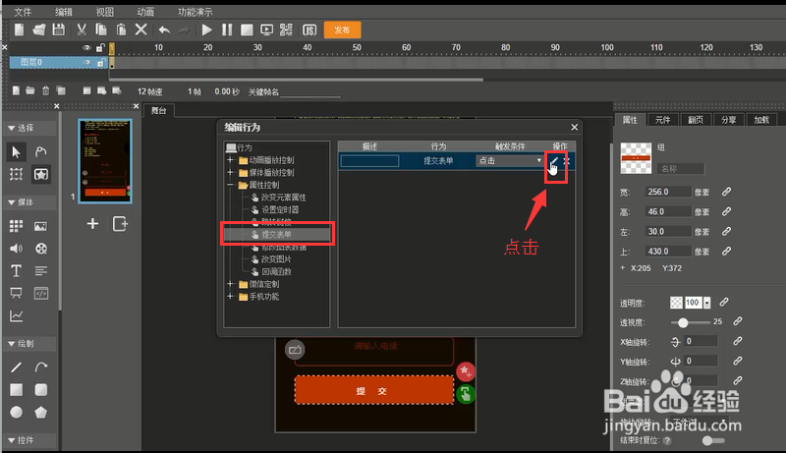Click the JS script icon
Image resolution: width=786 pixels, height=453 pixels.
coord(309,30)
